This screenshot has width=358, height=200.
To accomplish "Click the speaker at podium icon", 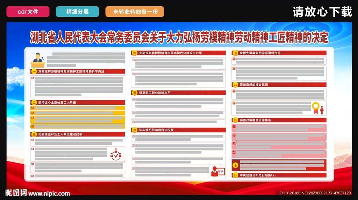I will tap(38, 60).
